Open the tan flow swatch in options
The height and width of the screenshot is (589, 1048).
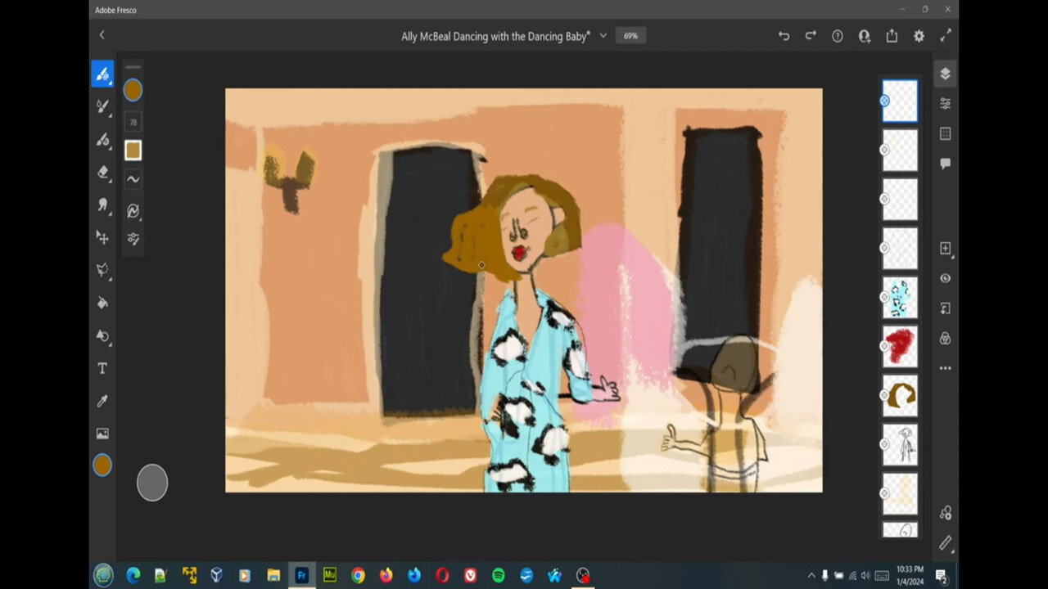pyautogui.click(x=133, y=151)
